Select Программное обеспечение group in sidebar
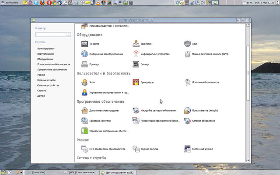This screenshot has width=280, height=175. [x=52, y=70]
